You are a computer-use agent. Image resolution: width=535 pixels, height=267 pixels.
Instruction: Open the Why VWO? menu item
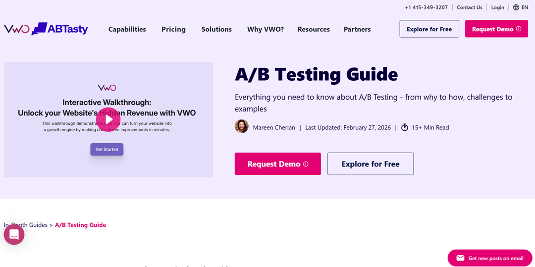tap(266, 29)
